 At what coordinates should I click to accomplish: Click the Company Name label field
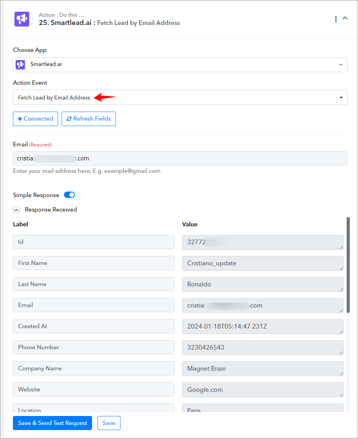tap(94, 368)
